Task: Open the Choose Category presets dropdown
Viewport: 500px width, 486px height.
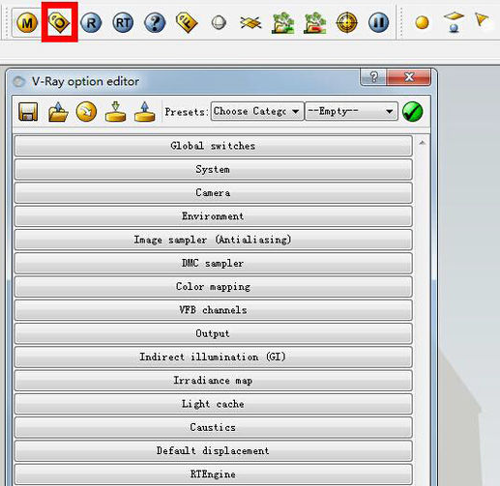Action: point(257,111)
